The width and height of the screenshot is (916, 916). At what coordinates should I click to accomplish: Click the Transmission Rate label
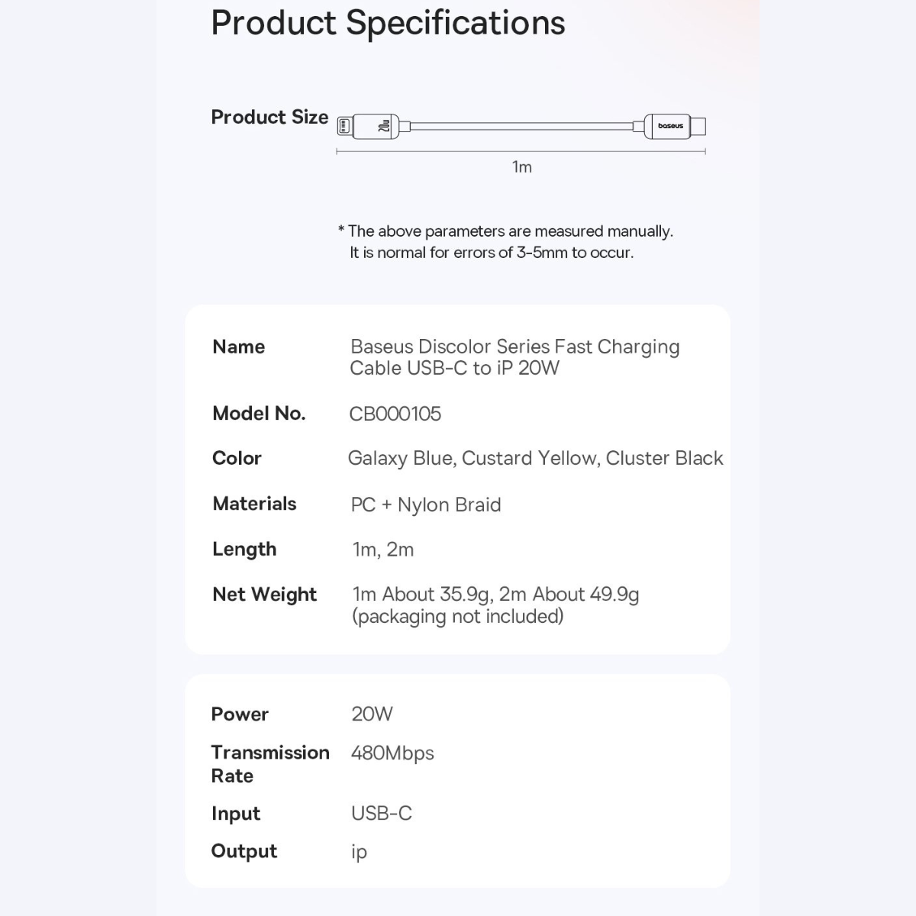click(269, 764)
